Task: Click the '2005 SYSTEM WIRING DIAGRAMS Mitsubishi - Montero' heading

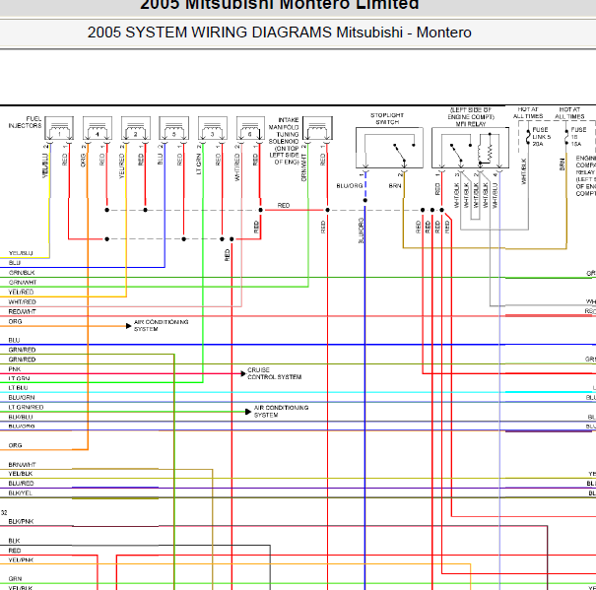Action: click(x=280, y=33)
